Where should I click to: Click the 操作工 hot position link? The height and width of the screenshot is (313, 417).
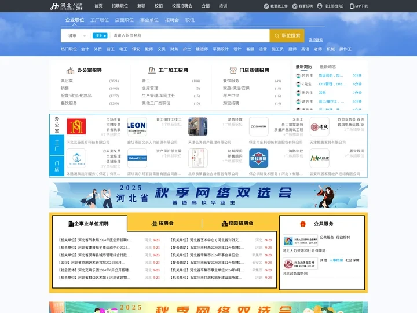pos(345,49)
